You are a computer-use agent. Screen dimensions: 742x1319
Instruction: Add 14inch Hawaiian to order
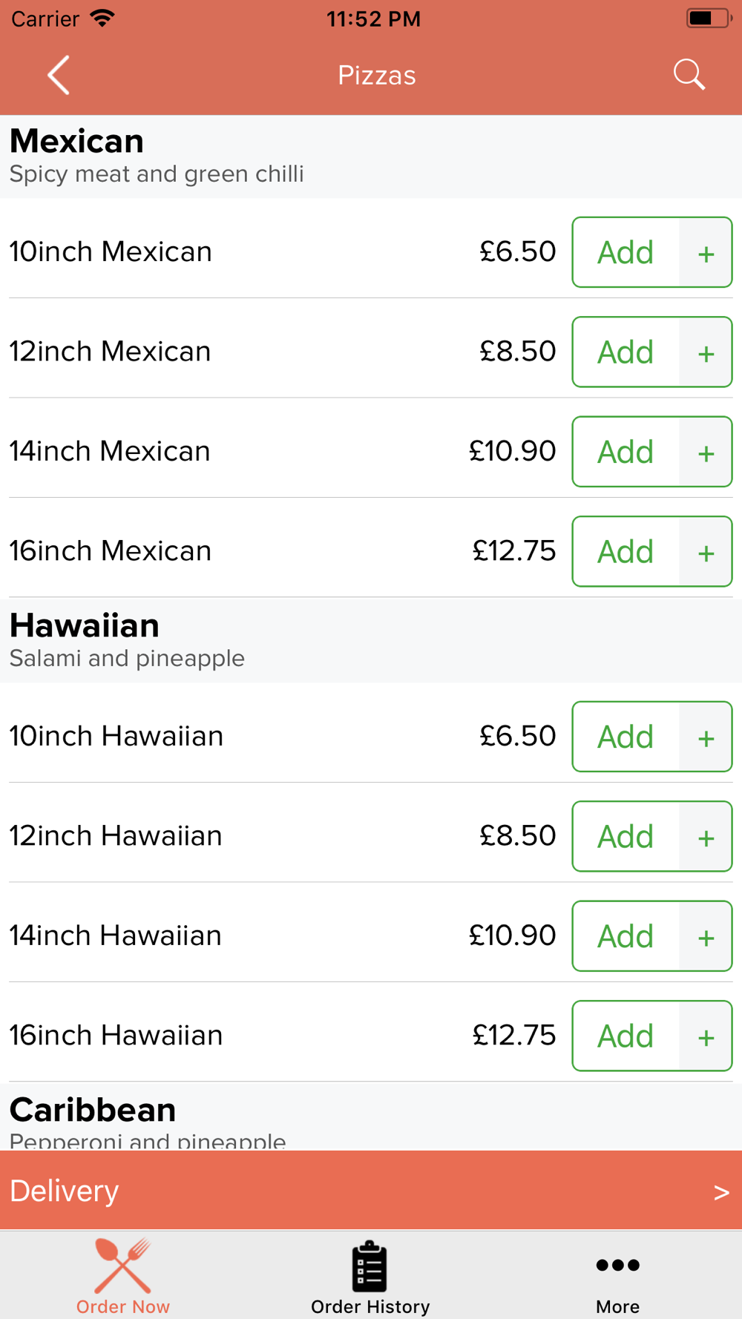coord(626,936)
